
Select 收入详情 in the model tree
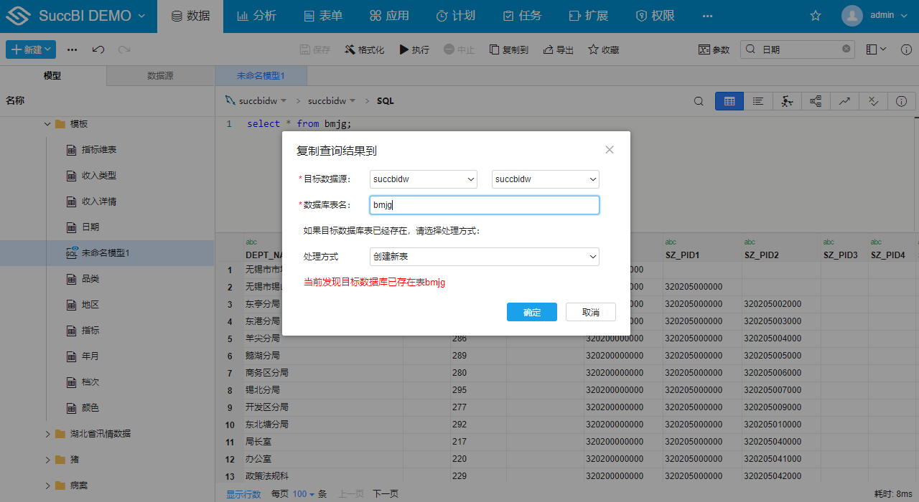[99, 202]
